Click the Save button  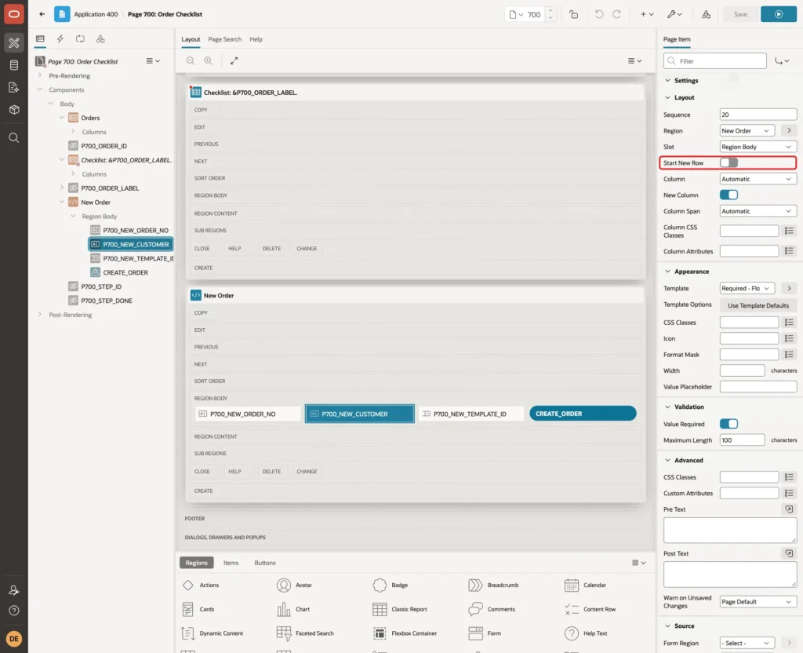tap(740, 14)
